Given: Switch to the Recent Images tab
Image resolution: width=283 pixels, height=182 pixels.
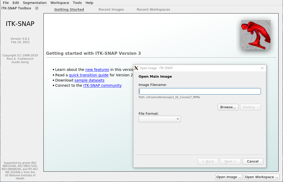Looking at the screenshot, I should pyautogui.click(x=111, y=10).
